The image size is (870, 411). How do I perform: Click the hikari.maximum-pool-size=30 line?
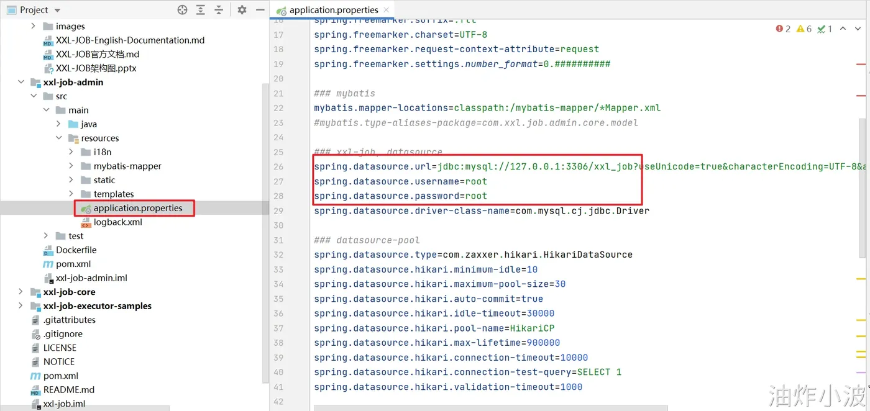[440, 284]
